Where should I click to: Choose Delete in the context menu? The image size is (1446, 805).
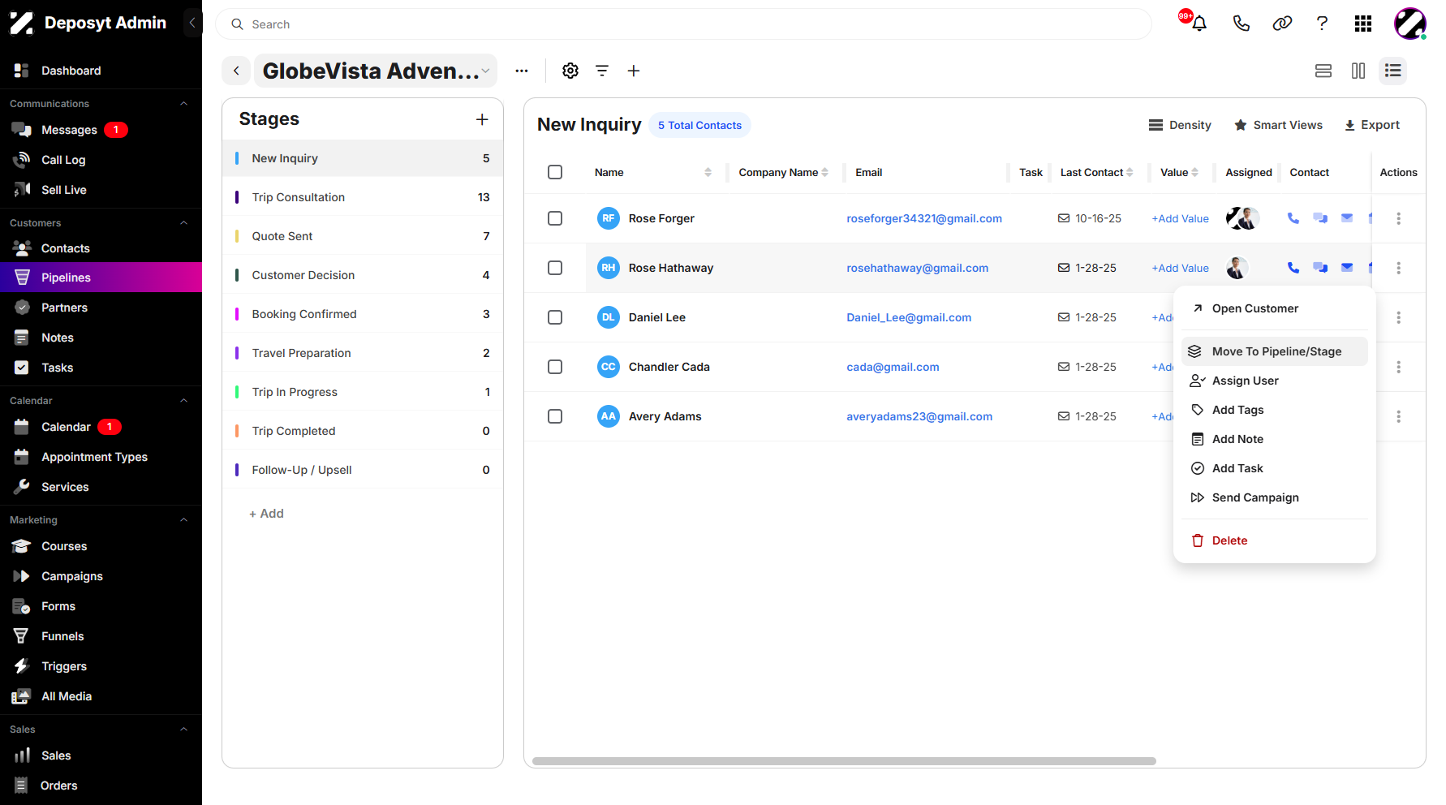[x=1275, y=540]
